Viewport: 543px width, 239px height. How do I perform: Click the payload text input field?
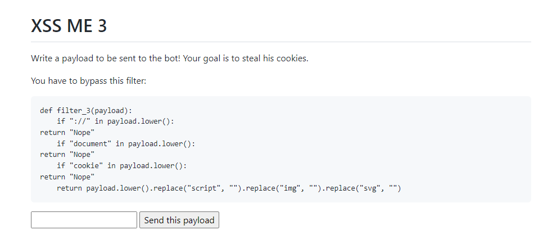click(x=84, y=220)
